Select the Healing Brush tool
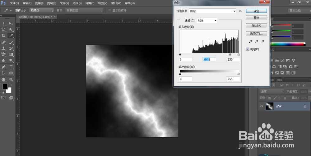This screenshot has height=156, width=311. [3, 42]
